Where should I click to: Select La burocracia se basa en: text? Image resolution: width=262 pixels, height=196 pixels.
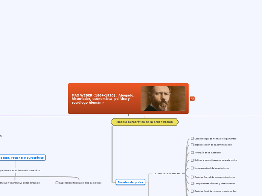[167, 173]
